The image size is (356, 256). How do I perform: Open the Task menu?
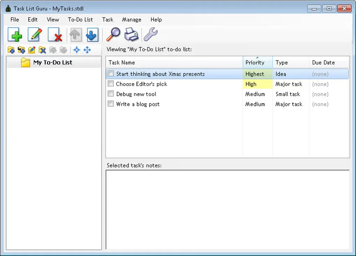coord(107,20)
